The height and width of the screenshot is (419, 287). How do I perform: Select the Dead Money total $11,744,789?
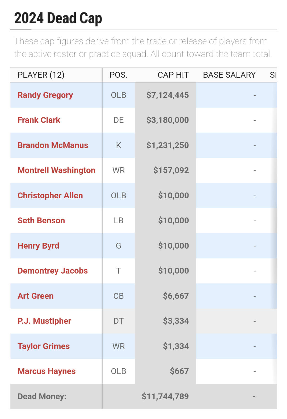(165, 397)
